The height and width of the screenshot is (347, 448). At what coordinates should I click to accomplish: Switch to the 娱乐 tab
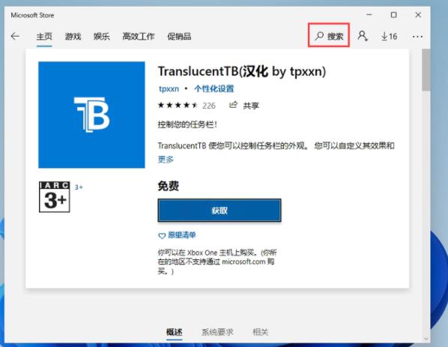click(x=101, y=36)
